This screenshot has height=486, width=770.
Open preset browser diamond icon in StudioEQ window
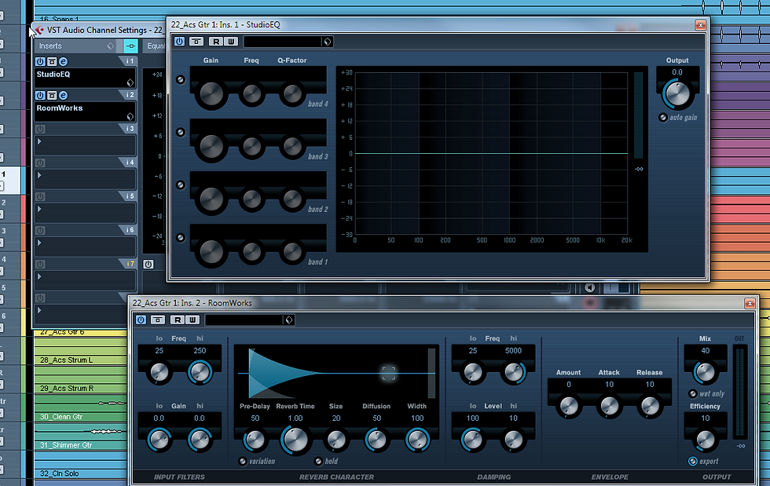pyautogui.click(x=328, y=42)
